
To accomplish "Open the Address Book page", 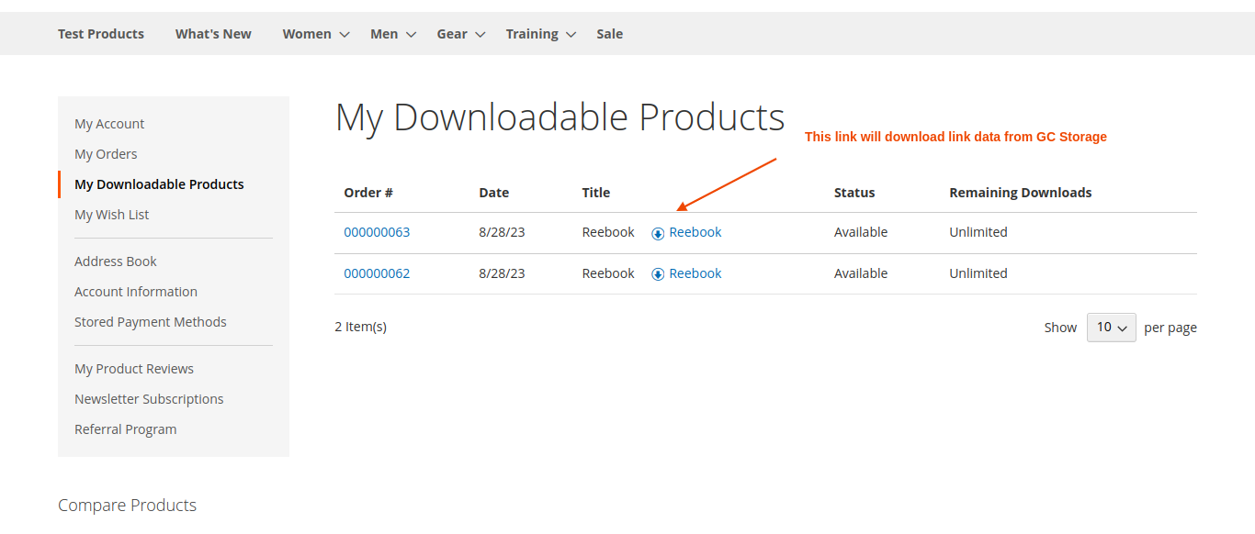I will click(x=115, y=261).
